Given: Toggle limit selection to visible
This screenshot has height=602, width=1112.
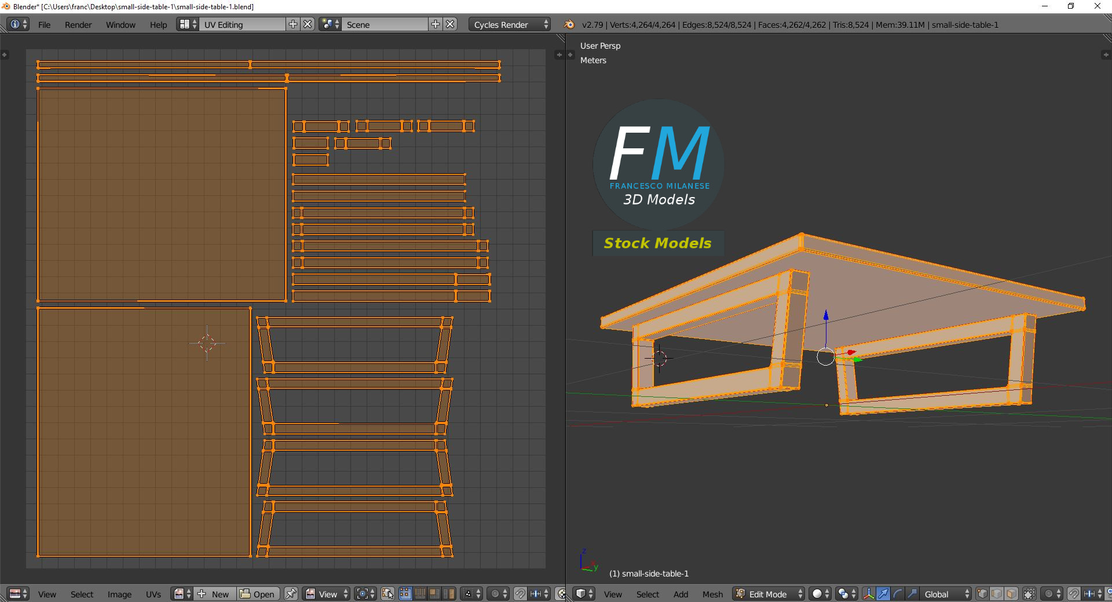Looking at the screenshot, I should (x=1029, y=594).
